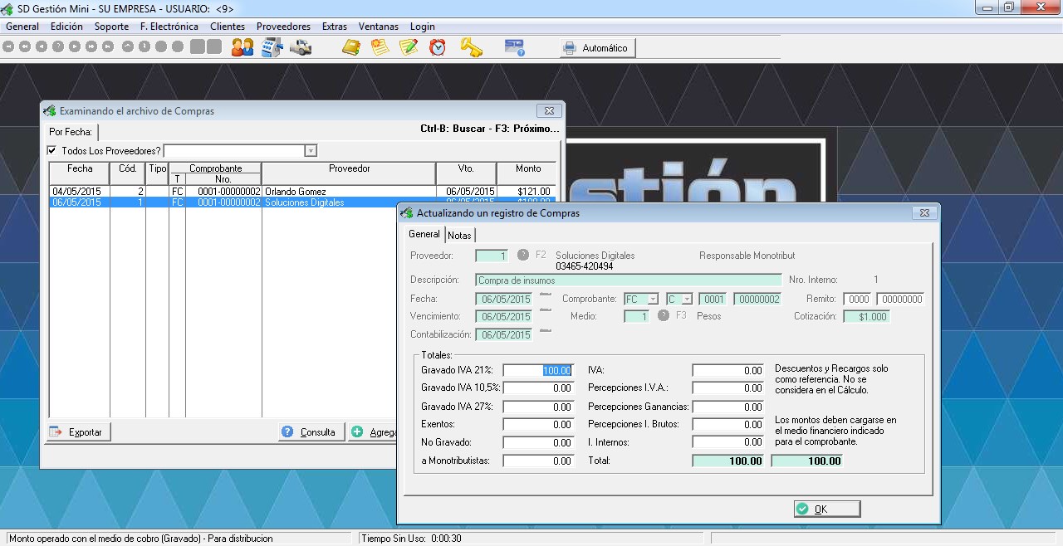
Task: Open the brown address book icon
Action: [351, 47]
